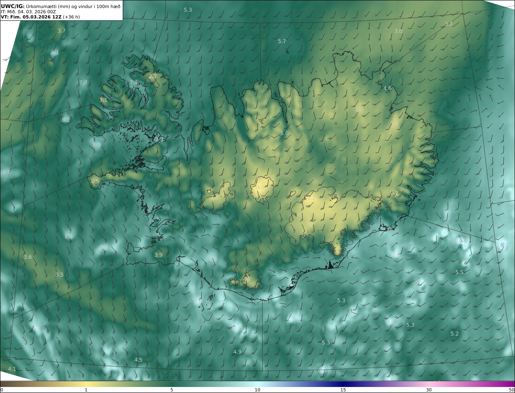The height and width of the screenshot is (393, 515).
Task: Click the 7.7 value west of the Westfjords
Action: click(x=83, y=82)
